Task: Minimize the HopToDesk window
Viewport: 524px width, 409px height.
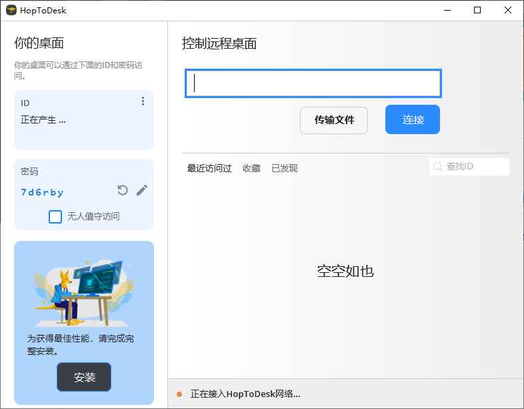Action: tap(447, 10)
